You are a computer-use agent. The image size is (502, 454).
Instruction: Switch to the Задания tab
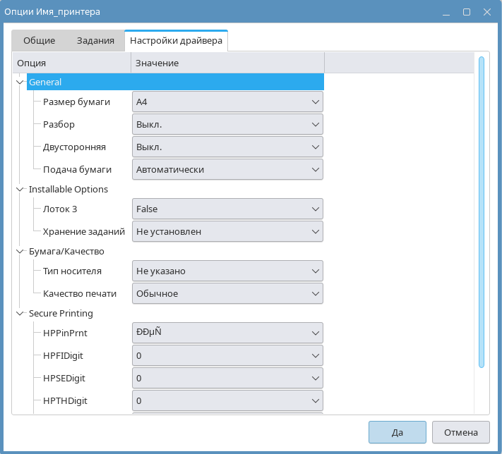pos(95,41)
